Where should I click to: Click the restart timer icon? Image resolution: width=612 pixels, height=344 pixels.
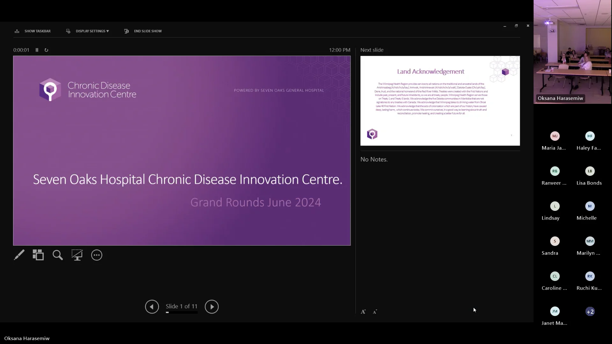[x=47, y=50]
